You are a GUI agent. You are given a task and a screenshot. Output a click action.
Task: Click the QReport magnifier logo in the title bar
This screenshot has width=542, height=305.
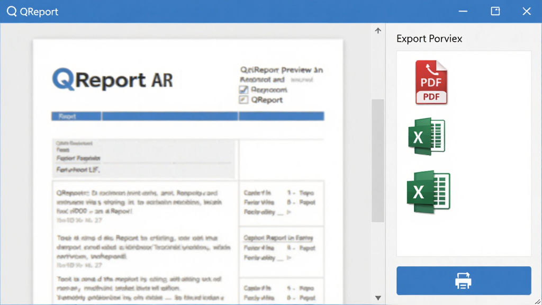pyautogui.click(x=12, y=12)
